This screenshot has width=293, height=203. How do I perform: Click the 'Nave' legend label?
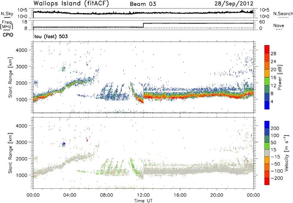[279, 26]
